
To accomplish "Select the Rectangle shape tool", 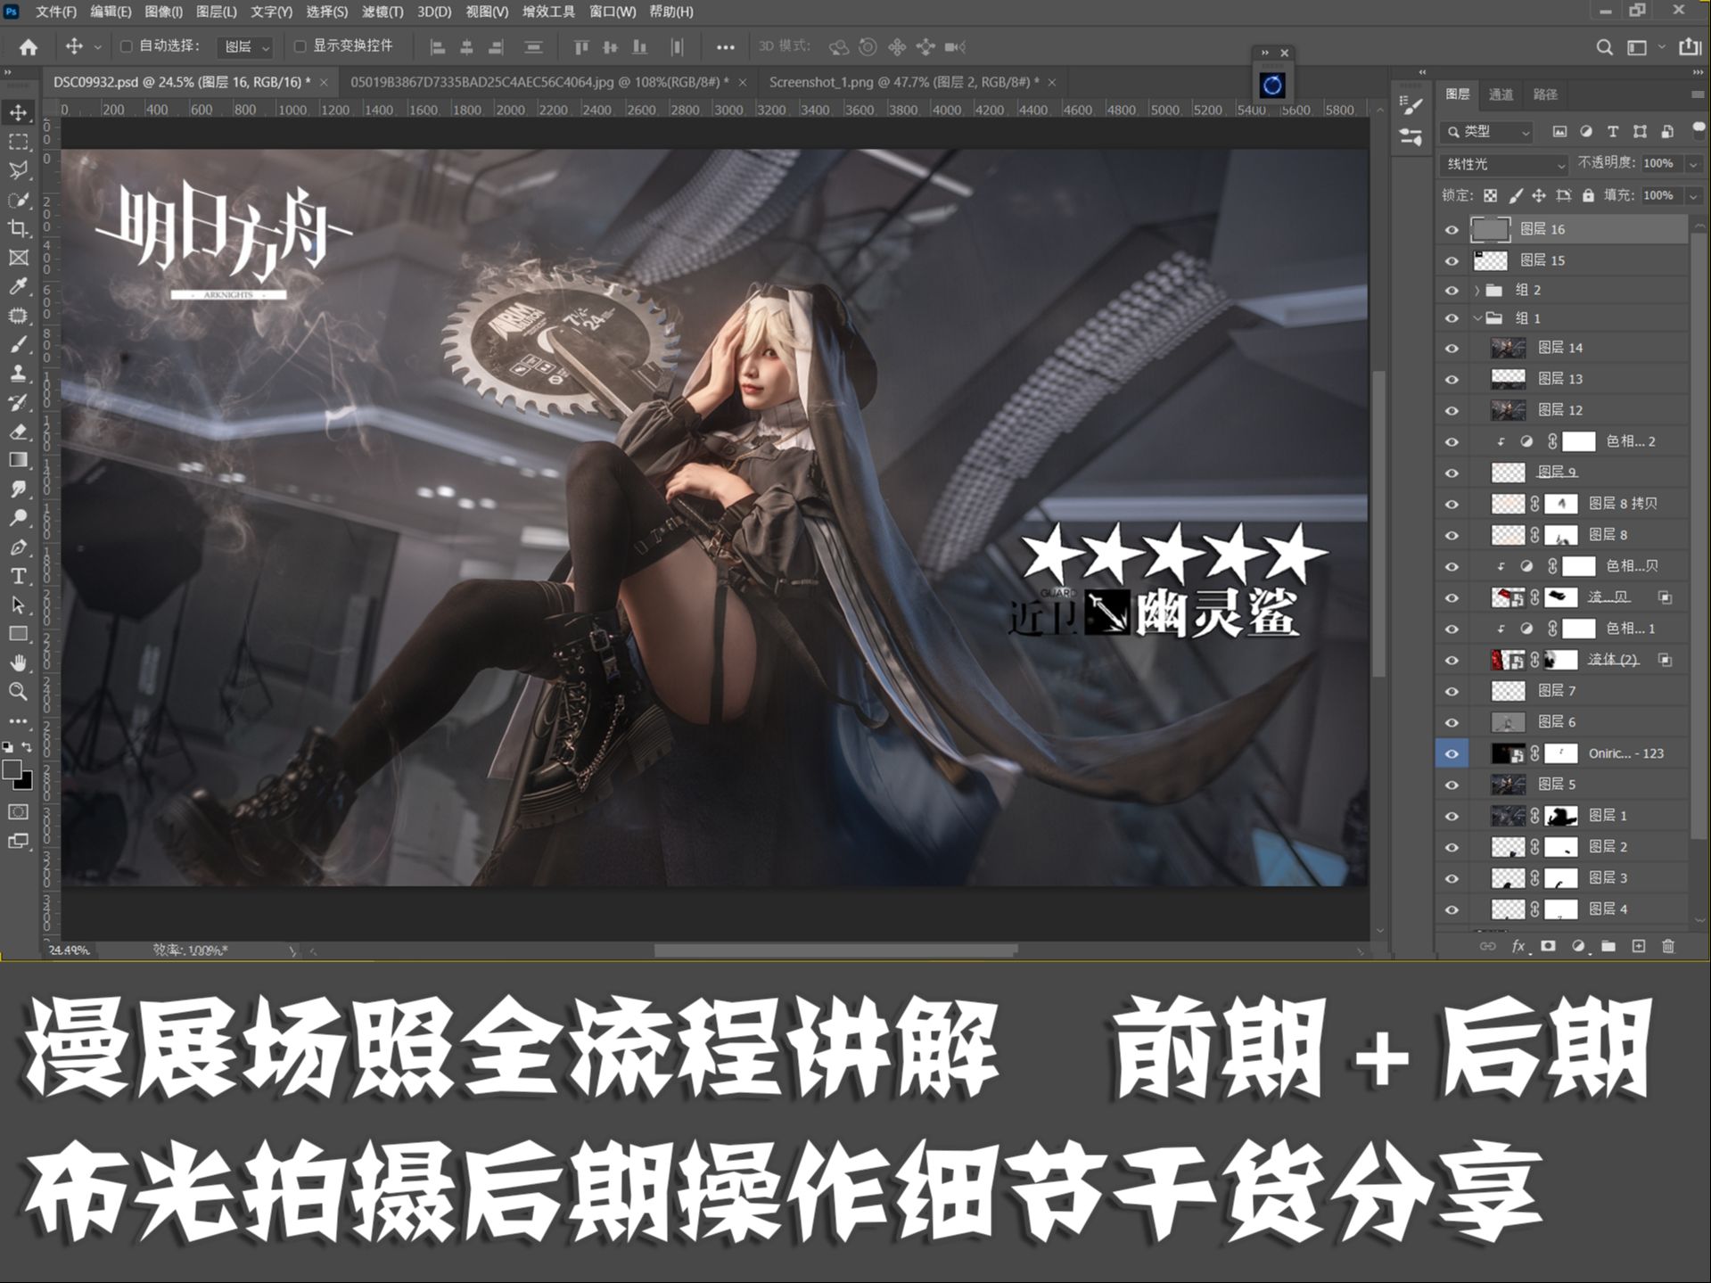I will pos(18,634).
